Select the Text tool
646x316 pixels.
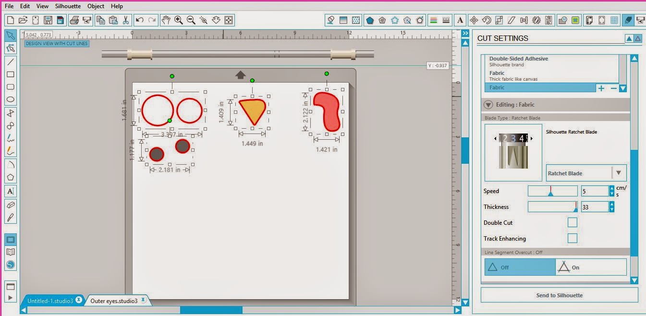coord(11,191)
